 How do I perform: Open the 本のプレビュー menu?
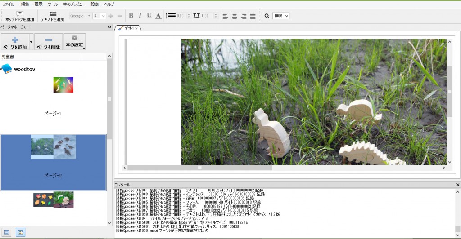74,4
